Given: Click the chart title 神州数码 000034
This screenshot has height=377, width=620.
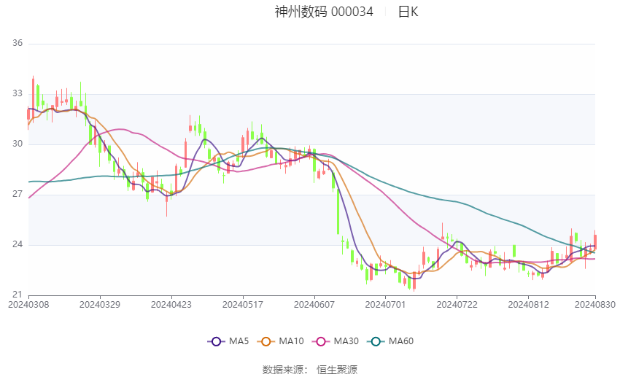Looking at the screenshot, I should coord(324,12).
